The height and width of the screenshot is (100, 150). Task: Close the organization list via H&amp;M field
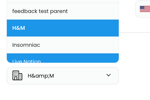pyautogui.click(x=63, y=76)
